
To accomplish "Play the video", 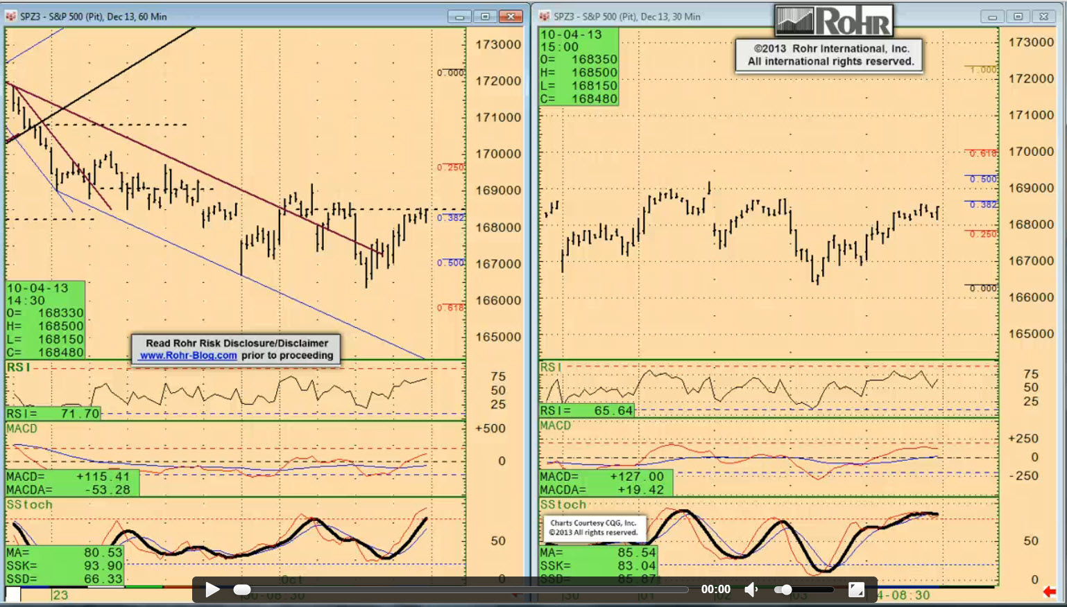I will (x=212, y=590).
